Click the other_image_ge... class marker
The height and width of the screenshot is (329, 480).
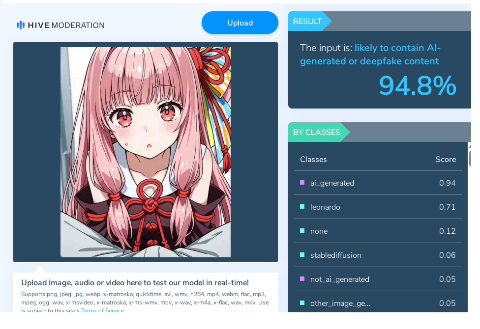point(302,303)
